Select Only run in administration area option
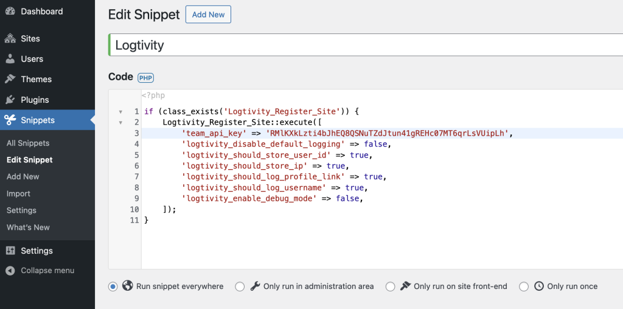Screen dimensions: 623x309 point(240,286)
